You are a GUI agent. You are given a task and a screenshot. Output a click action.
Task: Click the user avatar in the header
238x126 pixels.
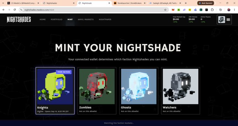(x=222, y=20)
